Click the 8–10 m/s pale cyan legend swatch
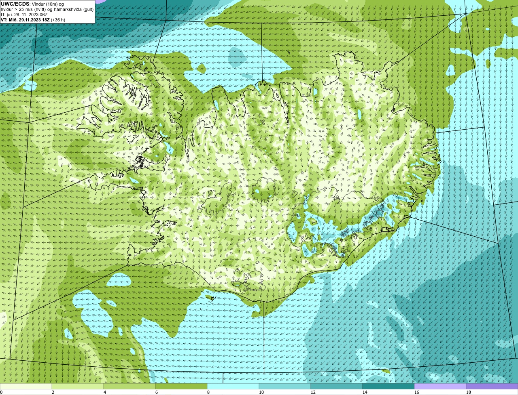 233,387
